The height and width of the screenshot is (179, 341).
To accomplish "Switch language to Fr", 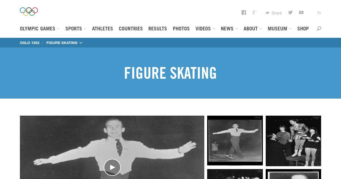I will click(319, 13).
